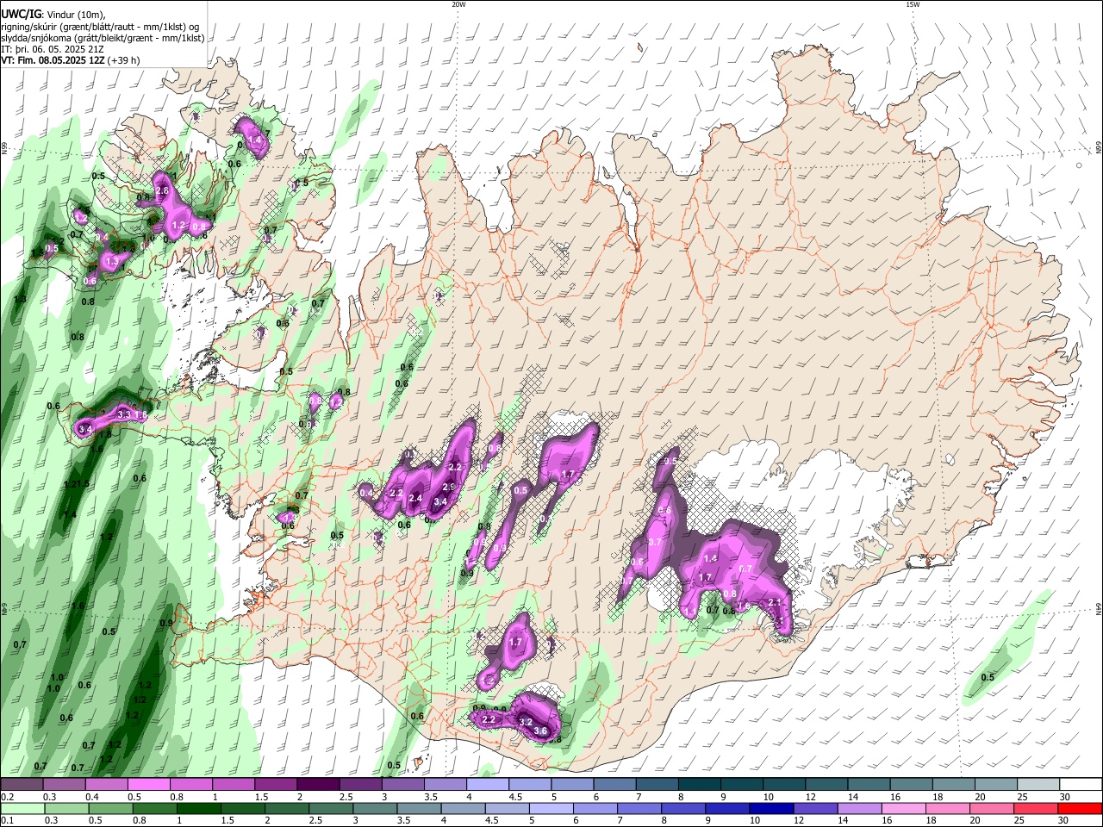Click the violet 12 swatch in lower legend row
Image resolution: width=1103 pixels, height=827 pixels.
(815, 809)
